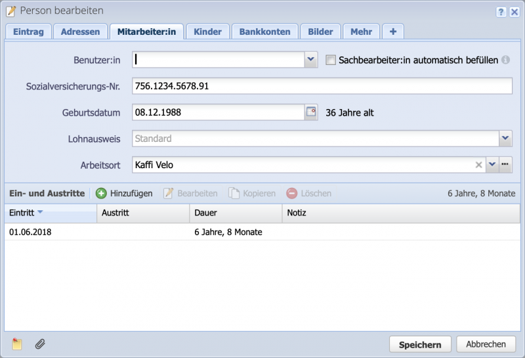Toggle sort arrow on Eintritt column
This screenshot has height=358, width=525.
tap(40, 212)
